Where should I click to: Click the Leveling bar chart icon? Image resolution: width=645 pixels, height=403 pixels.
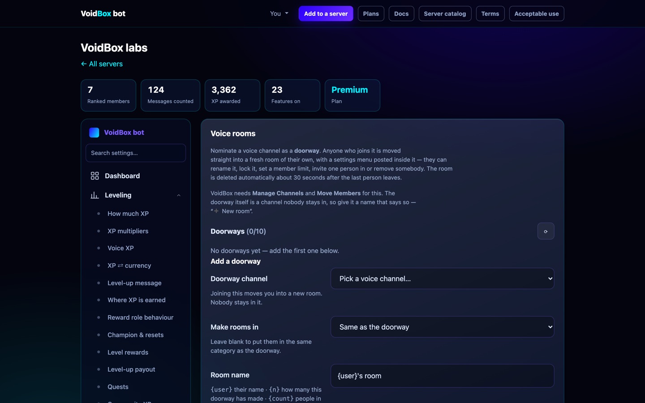point(95,195)
